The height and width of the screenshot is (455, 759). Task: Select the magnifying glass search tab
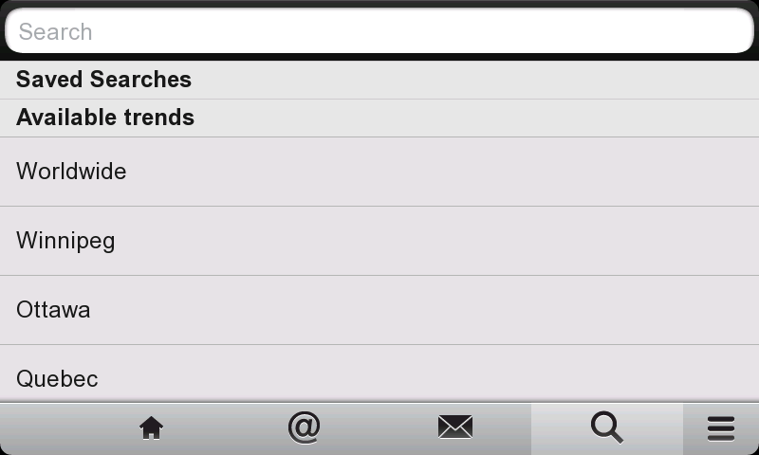point(606,428)
